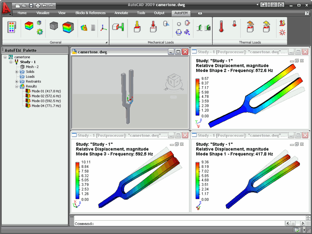Expand the Restraints folder node
Image resolution: width=312 pixels, height=234 pixels.
(x=17, y=82)
